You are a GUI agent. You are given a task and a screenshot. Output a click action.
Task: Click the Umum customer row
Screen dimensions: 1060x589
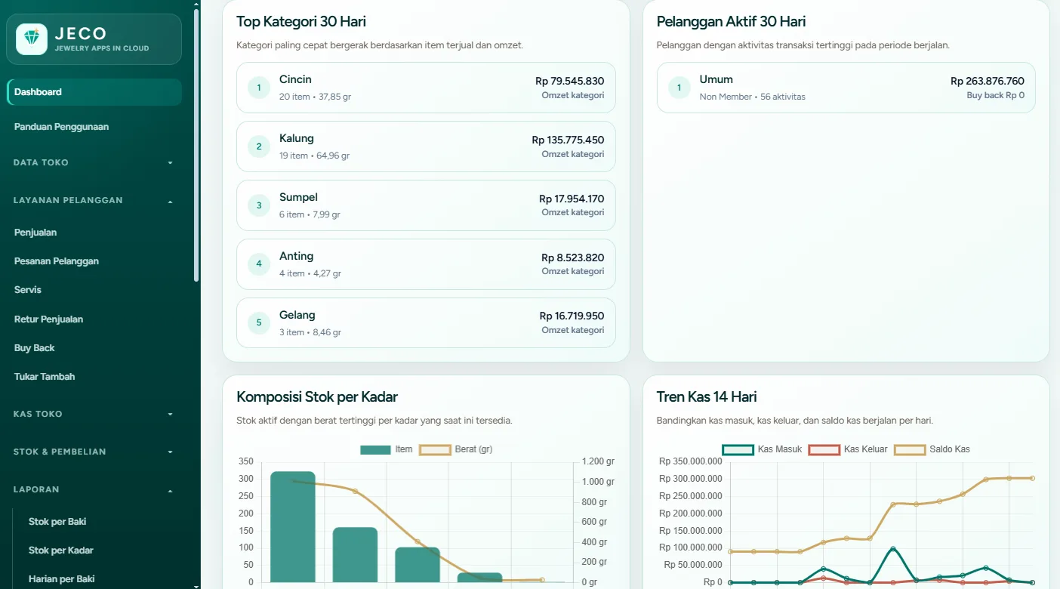[x=846, y=88]
